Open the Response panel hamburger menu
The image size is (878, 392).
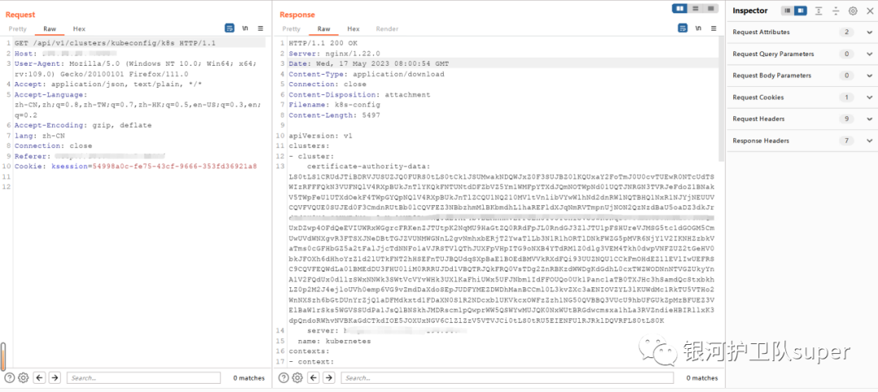coord(714,28)
